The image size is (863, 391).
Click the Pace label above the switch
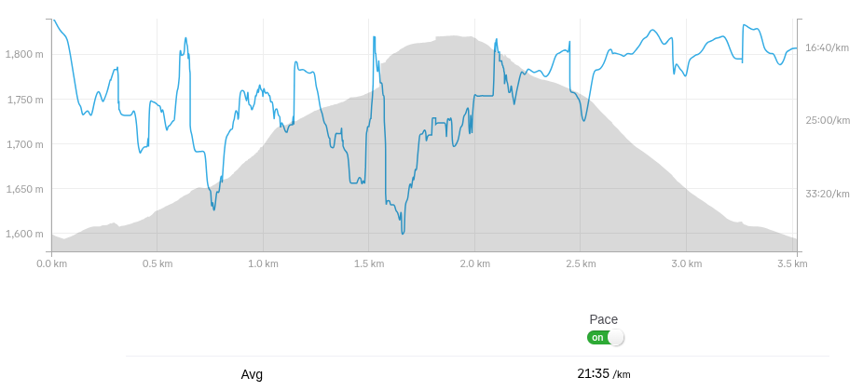coord(604,319)
